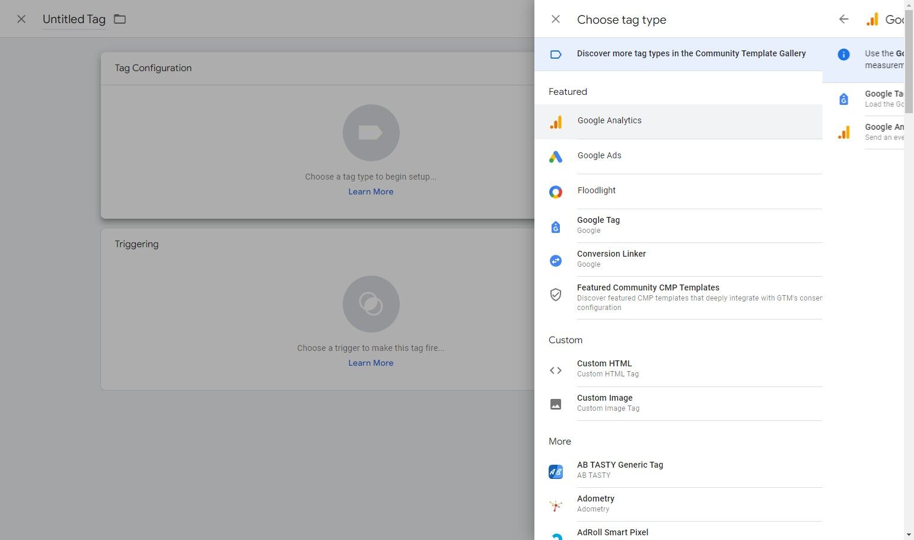Select the Google Ads logo icon
Image resolution: width=914 pixels, height=540 pixels.
[556, 156]
